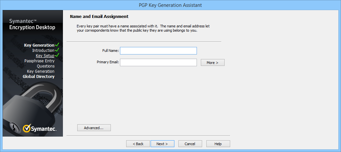Expand additional email fields with More
Screen dimensions: 341x152
click(213, 62)
